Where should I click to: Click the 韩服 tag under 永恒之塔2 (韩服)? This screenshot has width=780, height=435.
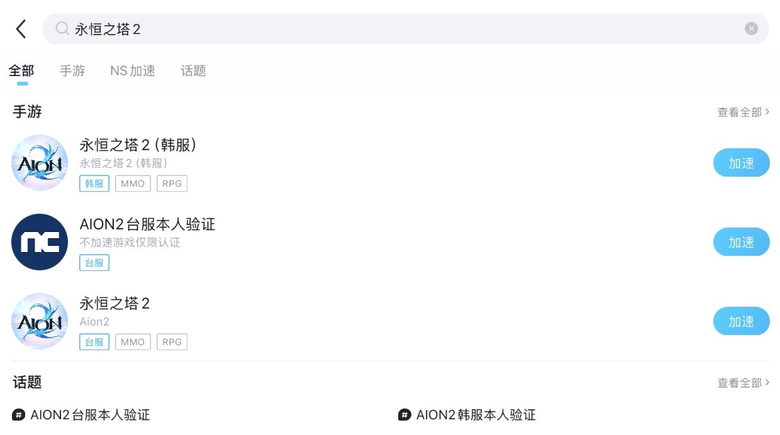[94, 184]
